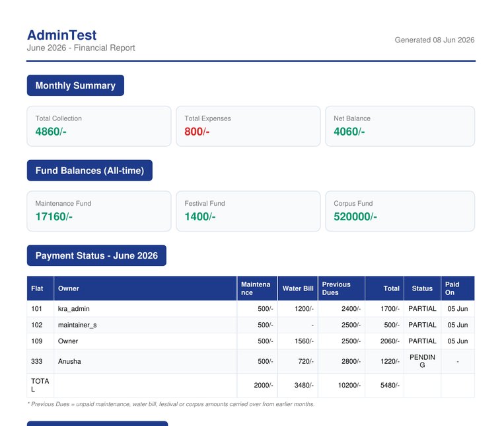The height and width of the screenshot is (426, 502).
Task: Click the 05 Jun date in flat 109 row
Action: point(458,341)
